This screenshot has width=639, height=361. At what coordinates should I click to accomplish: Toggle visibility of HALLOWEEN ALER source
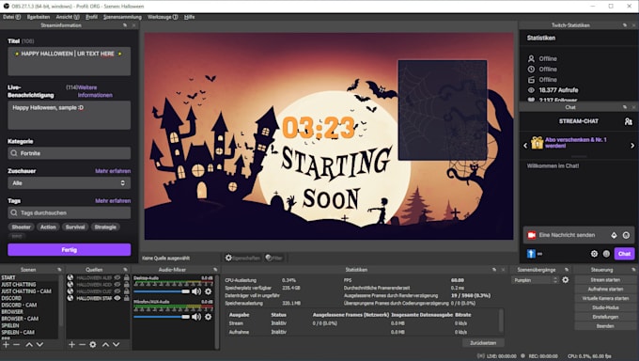pos(117,277)
